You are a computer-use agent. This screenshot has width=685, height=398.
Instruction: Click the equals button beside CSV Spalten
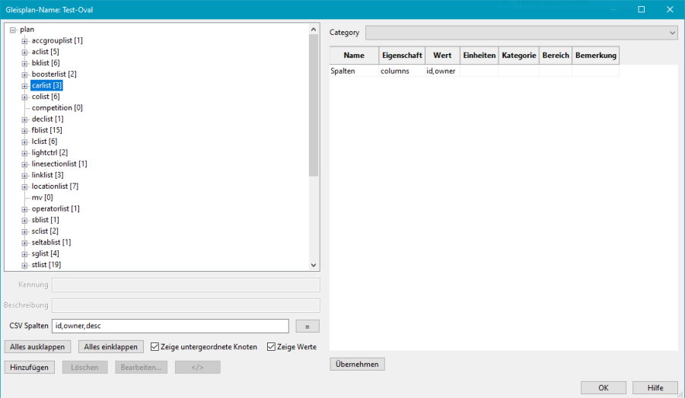tap(307, 326)
